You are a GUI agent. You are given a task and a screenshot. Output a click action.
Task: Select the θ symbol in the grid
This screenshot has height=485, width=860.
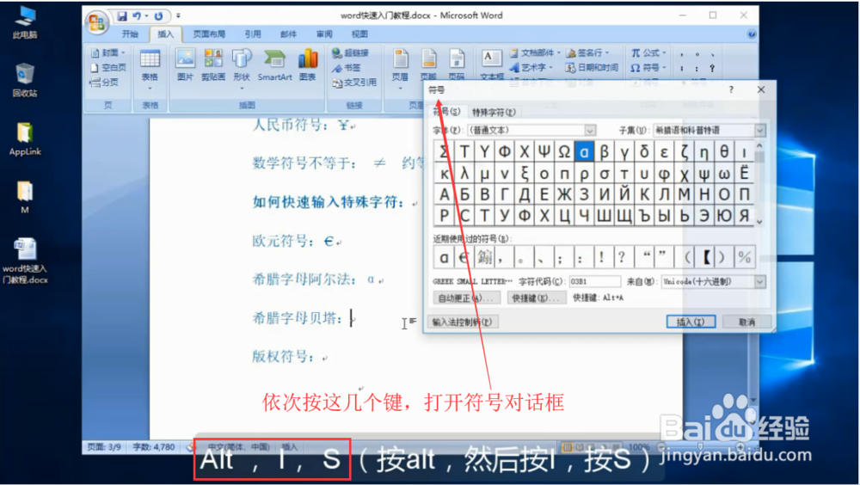(724, 151)
